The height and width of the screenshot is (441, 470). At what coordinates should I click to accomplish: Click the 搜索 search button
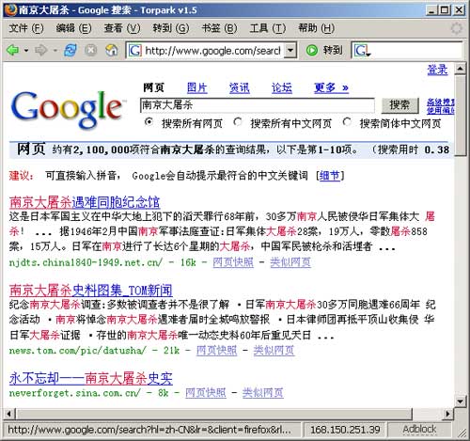pos(399,105)
